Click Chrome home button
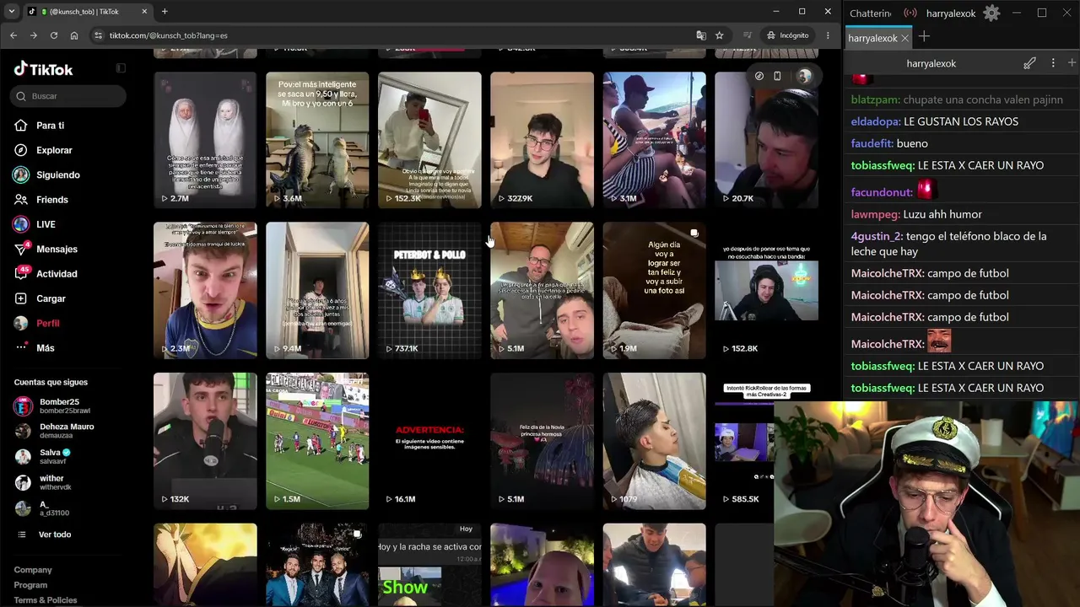Screen dimensions: 1080x607 coord(74,35)
